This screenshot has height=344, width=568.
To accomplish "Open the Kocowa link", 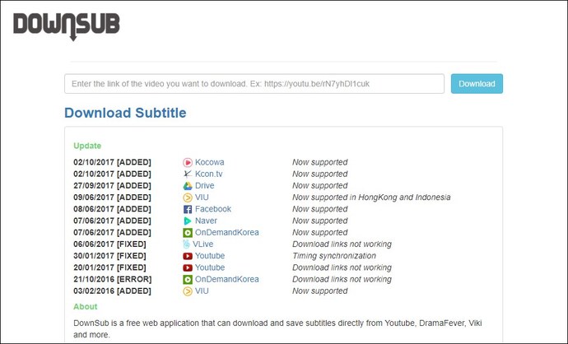I will (x=210, y=162).
